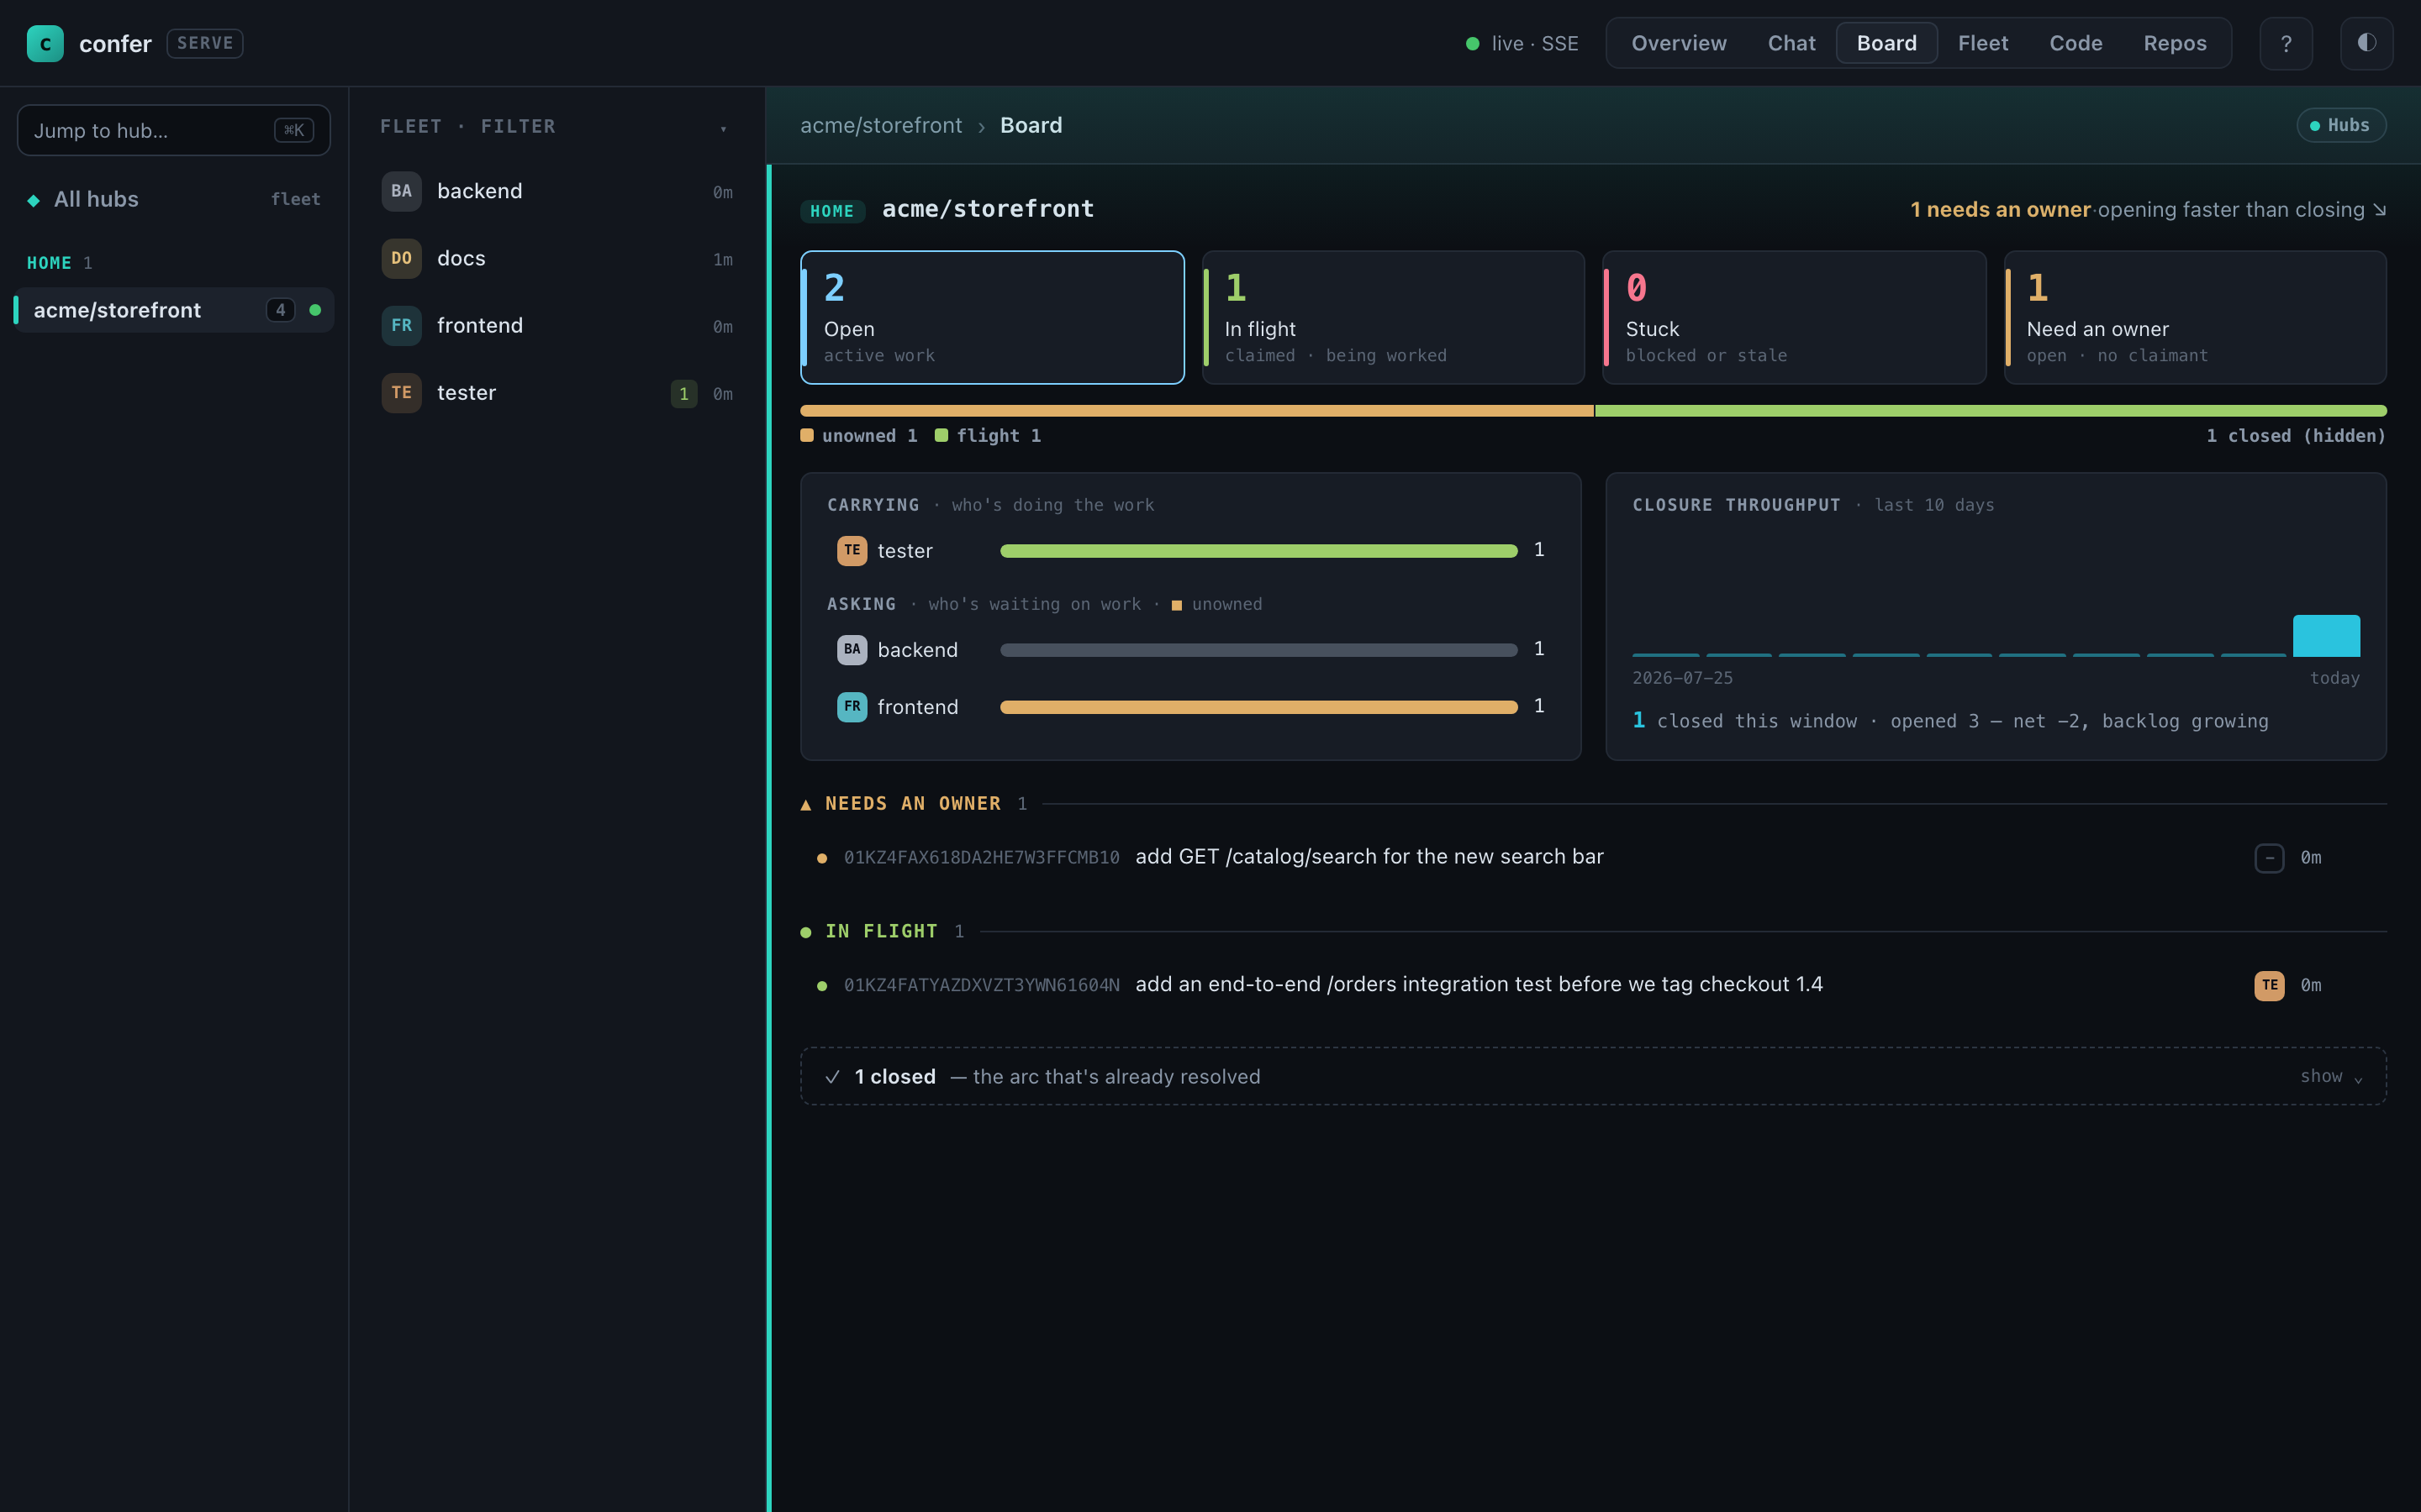Click the tester unread badge showing 1

point(683,394)
